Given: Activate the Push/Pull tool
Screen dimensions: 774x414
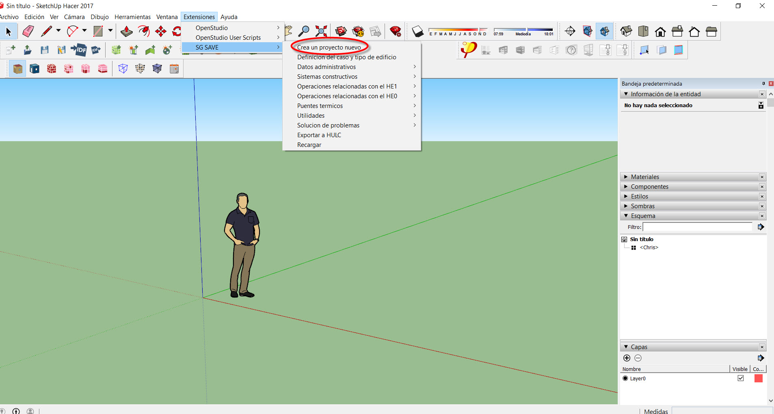Looking at the screenshot, I should (x=126, y=31).
